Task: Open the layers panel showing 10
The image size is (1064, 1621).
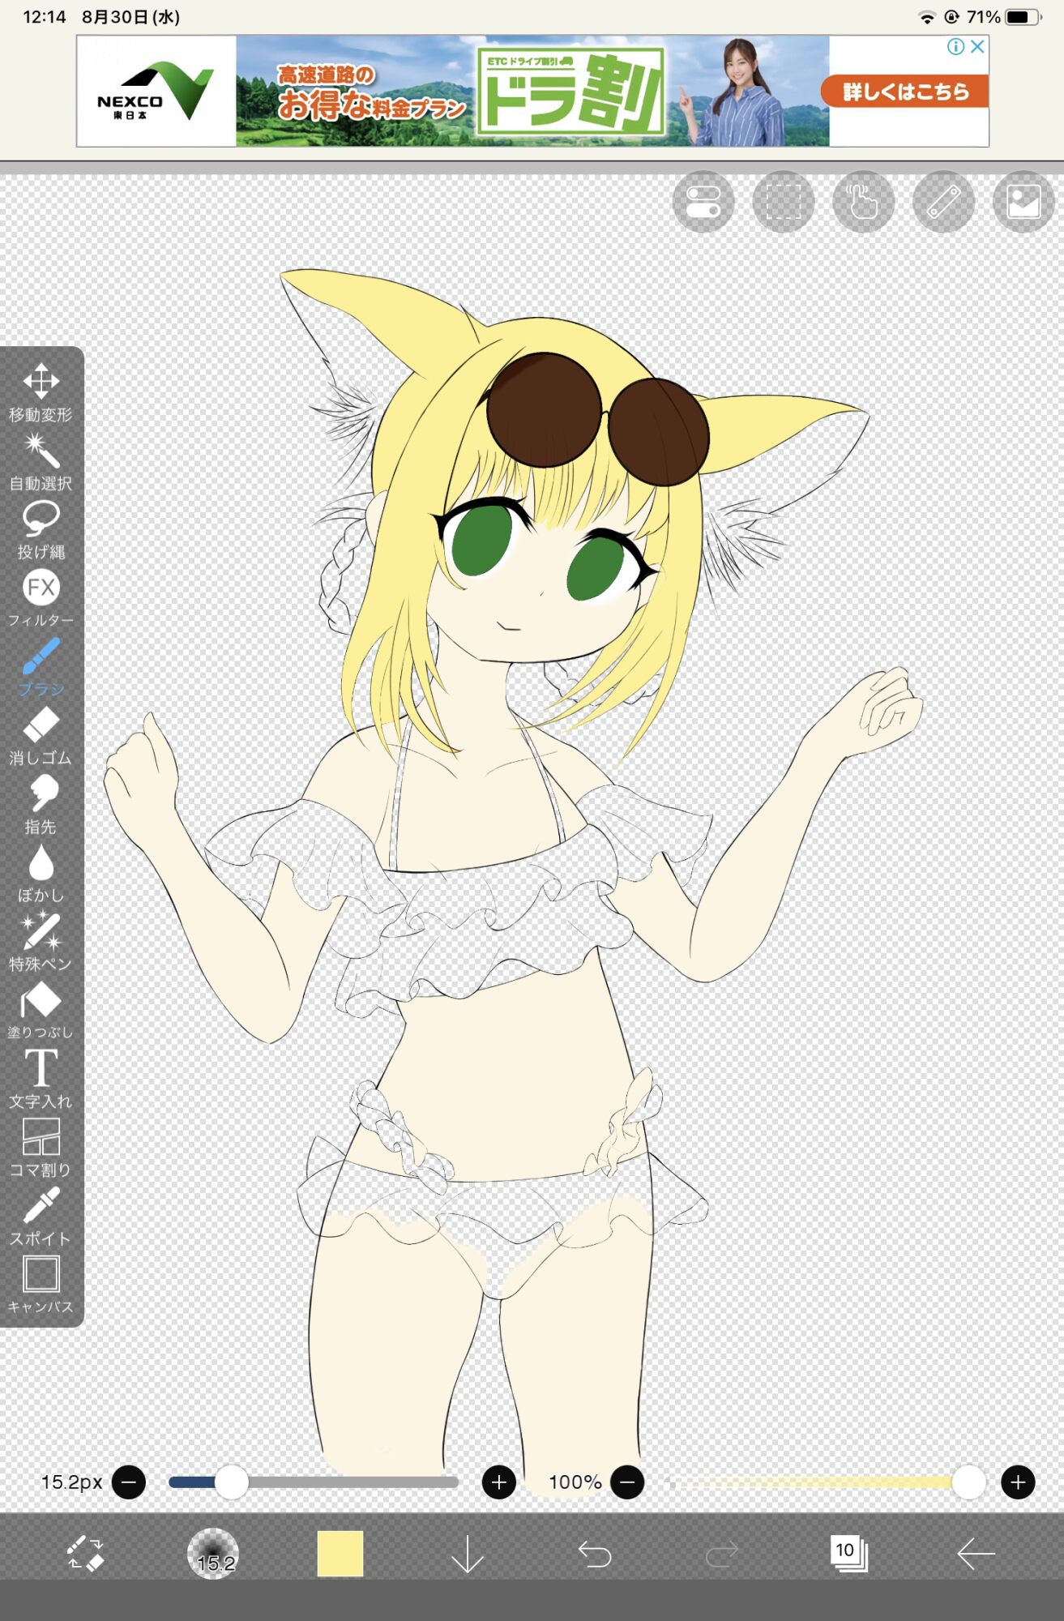Action: coord(848,1553)
